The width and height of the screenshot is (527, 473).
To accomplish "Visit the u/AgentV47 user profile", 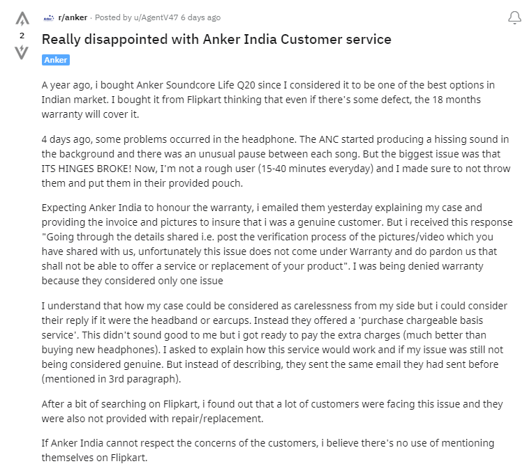I will coord(156,17).
